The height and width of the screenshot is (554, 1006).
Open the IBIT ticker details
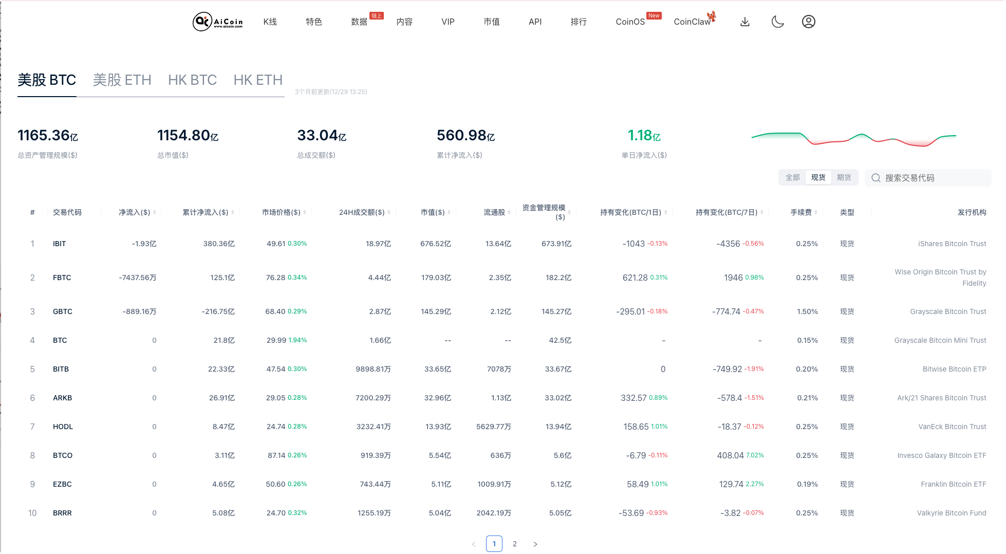[59, 244]
